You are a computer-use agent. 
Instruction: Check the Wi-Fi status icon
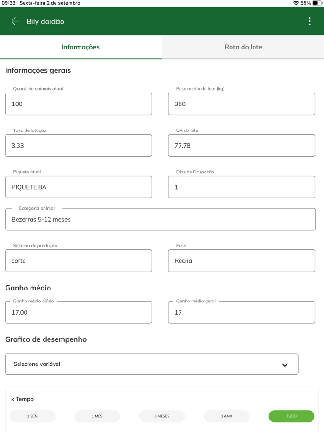pyautogui.click(x=296, y=3)
